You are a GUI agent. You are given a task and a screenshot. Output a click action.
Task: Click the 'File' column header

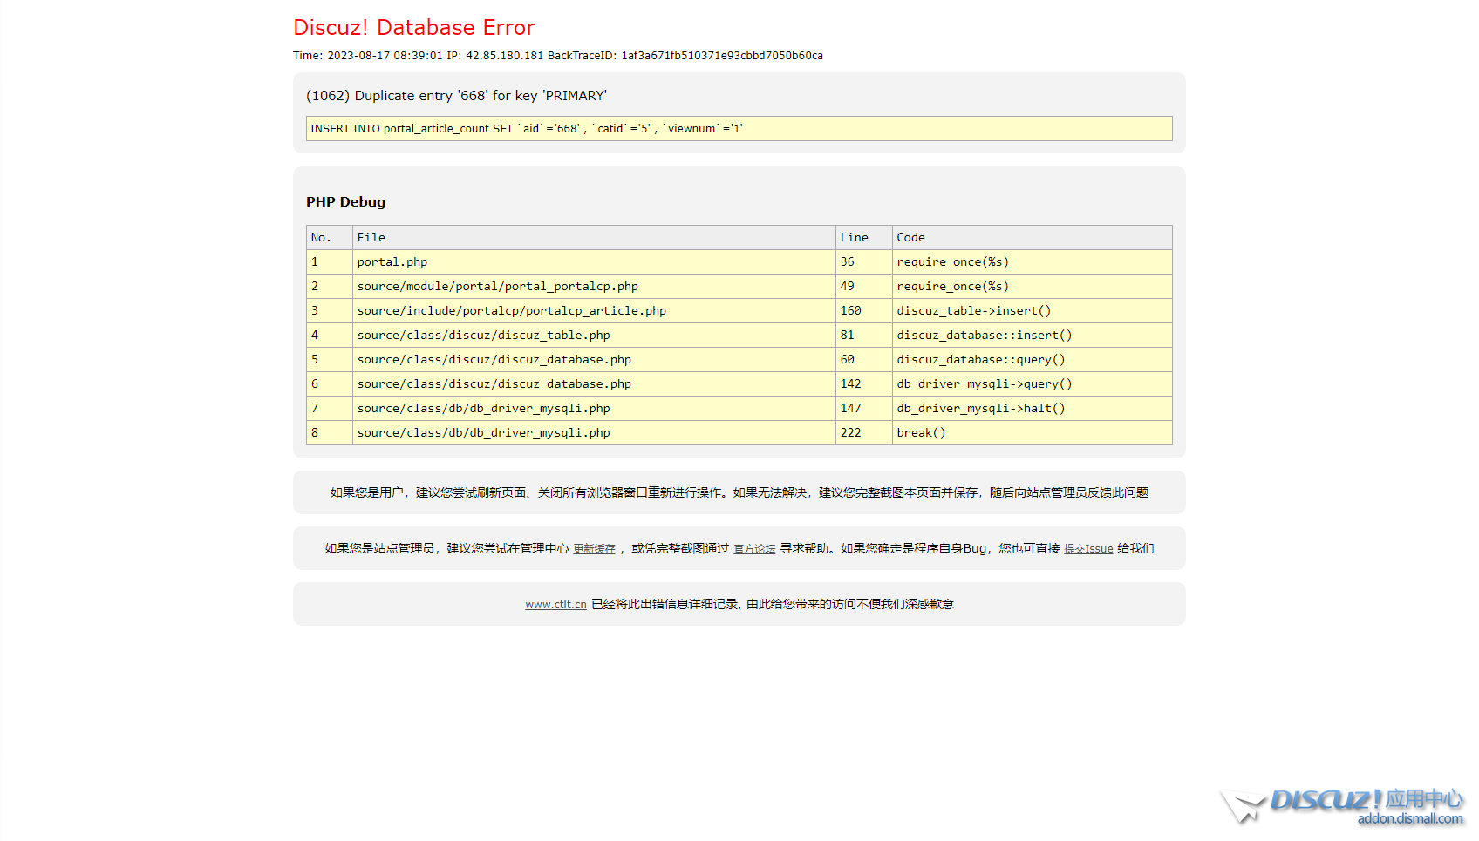pyautogui.click(x=594, y=238)
